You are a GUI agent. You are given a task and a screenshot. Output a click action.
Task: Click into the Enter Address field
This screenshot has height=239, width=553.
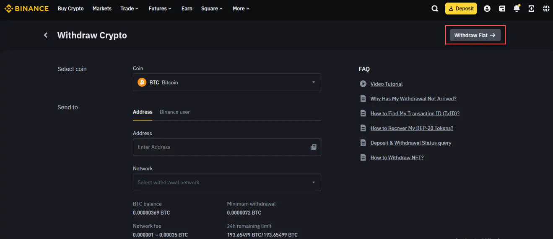[x=227, y=147]
